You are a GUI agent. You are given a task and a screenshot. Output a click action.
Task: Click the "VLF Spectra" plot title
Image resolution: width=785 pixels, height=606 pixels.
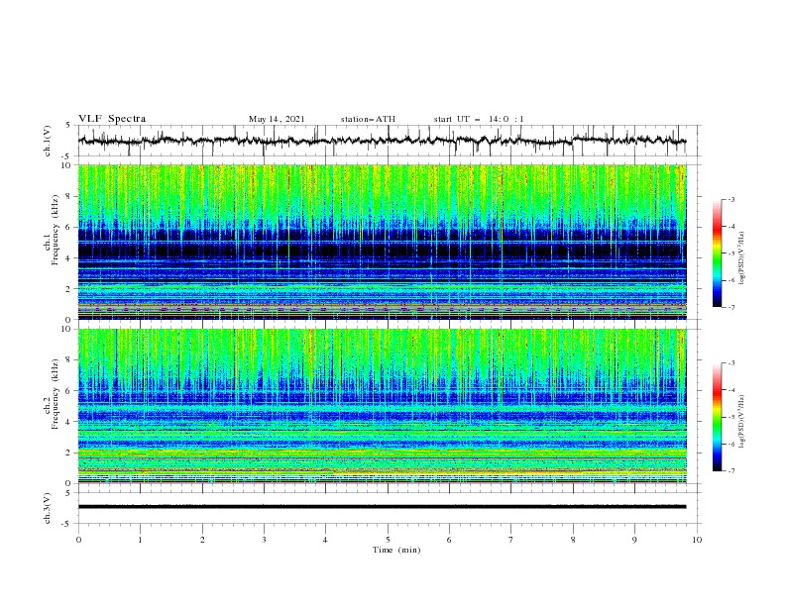pyautogui.click(x=112, y=119)
